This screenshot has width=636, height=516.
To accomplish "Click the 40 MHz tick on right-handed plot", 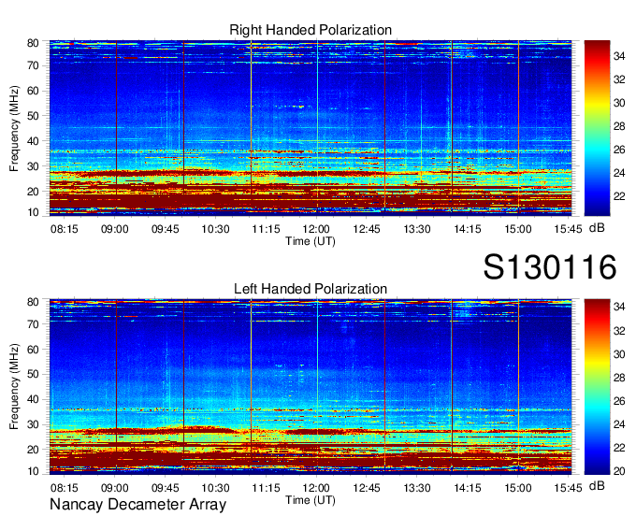I will coord(33,141).
